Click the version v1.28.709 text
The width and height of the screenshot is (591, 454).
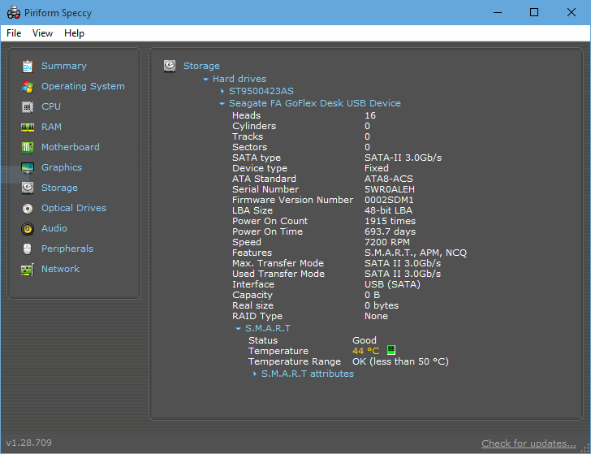tap(29, 443)
